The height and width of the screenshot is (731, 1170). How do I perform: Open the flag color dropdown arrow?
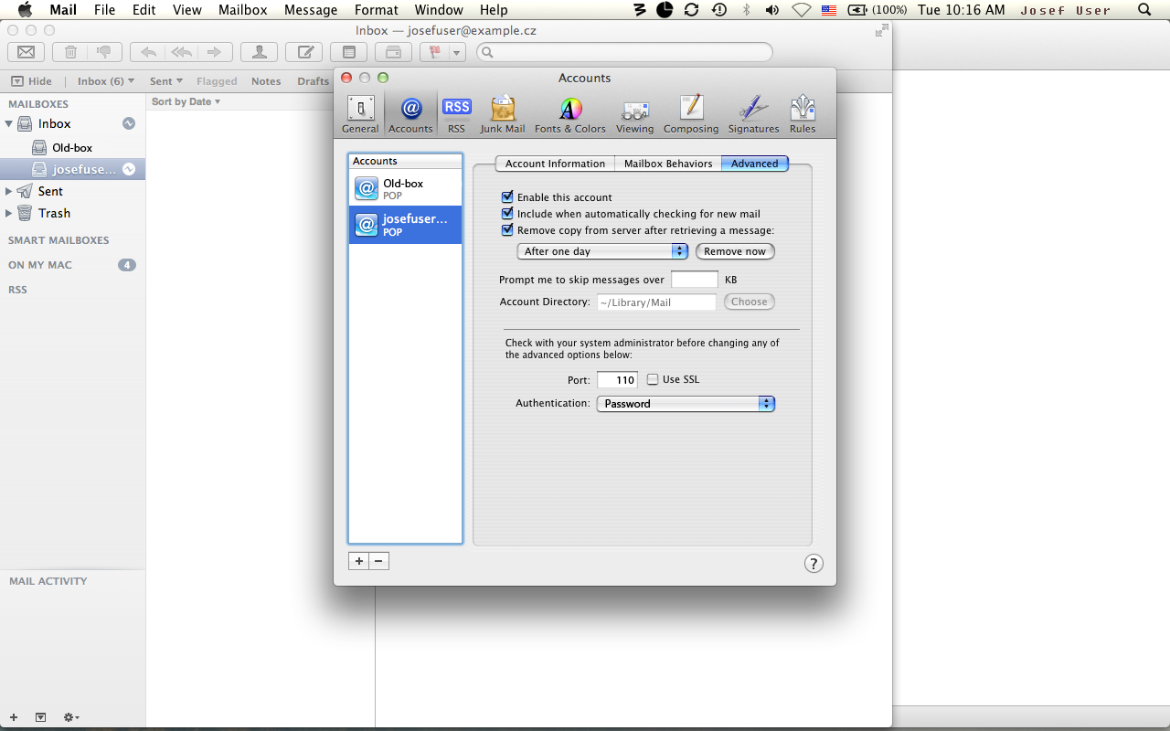(x=456, y=52)
